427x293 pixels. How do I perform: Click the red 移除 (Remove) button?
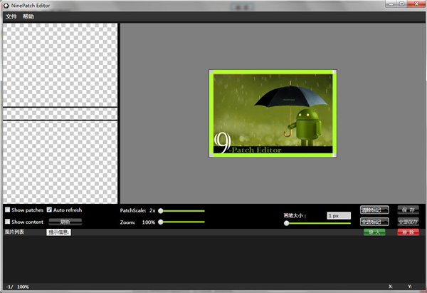408,232
